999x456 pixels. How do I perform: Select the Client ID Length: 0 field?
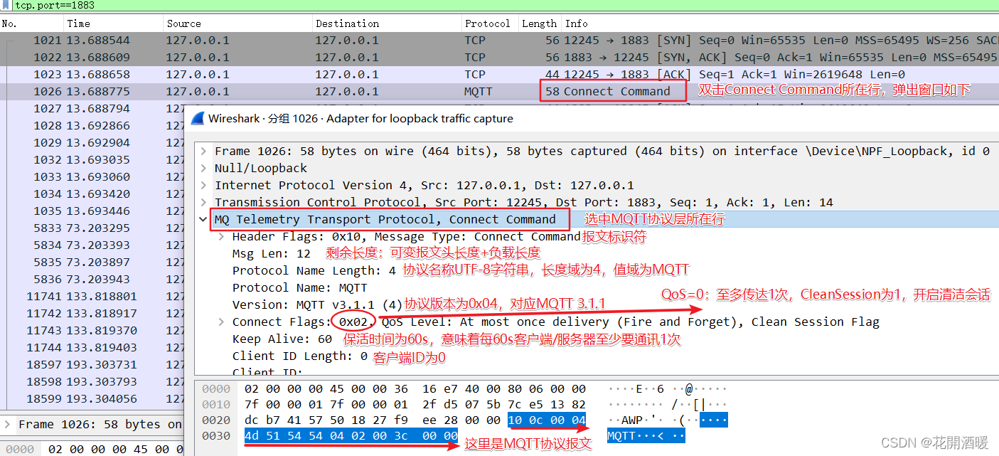(299, 356)
